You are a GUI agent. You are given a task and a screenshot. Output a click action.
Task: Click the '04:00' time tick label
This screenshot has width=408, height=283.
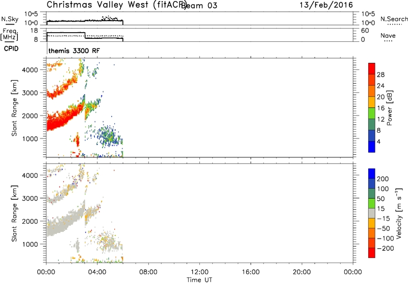pyautogui.click(x=97, y=272)
